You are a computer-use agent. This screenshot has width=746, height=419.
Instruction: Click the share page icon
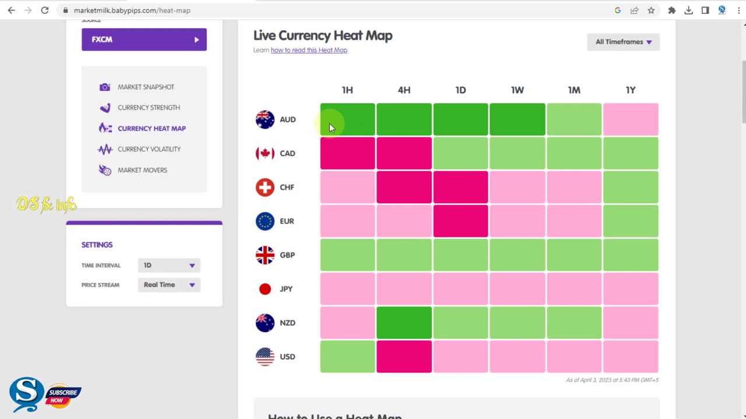tap(634, 10)
